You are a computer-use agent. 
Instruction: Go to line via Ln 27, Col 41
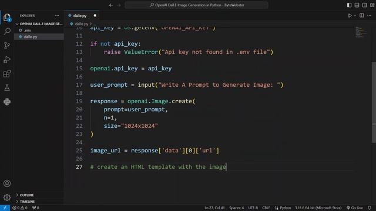tap(214, 208)
